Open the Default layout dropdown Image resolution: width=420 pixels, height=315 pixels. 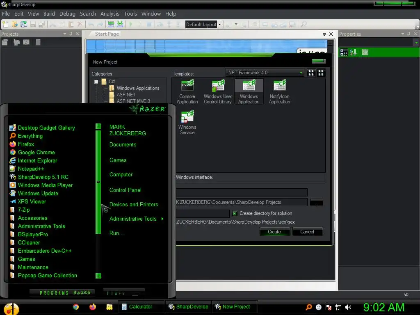[x=220, y=25]
